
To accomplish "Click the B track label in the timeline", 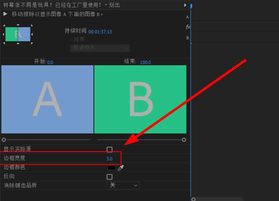I will tap(187, 37).
